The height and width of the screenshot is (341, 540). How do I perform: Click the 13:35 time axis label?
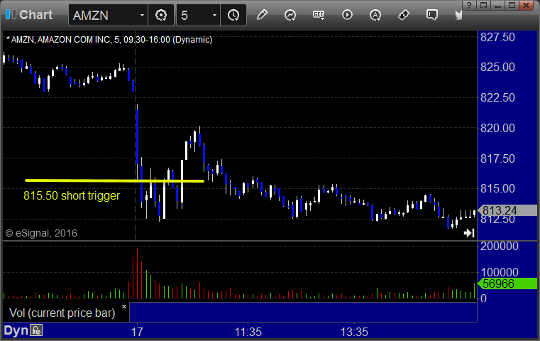(354, 332)
